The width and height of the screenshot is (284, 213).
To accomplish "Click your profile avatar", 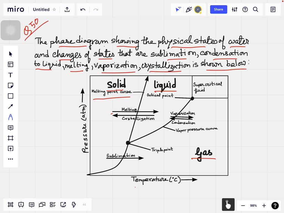I will coord(198,10).
